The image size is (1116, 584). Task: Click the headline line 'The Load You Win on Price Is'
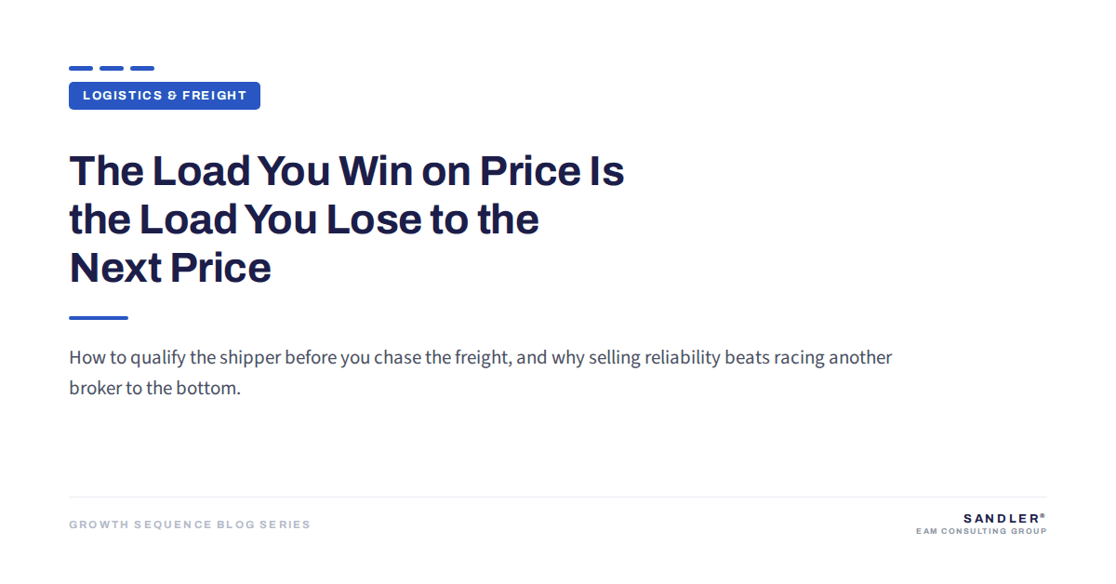(347, 171)
